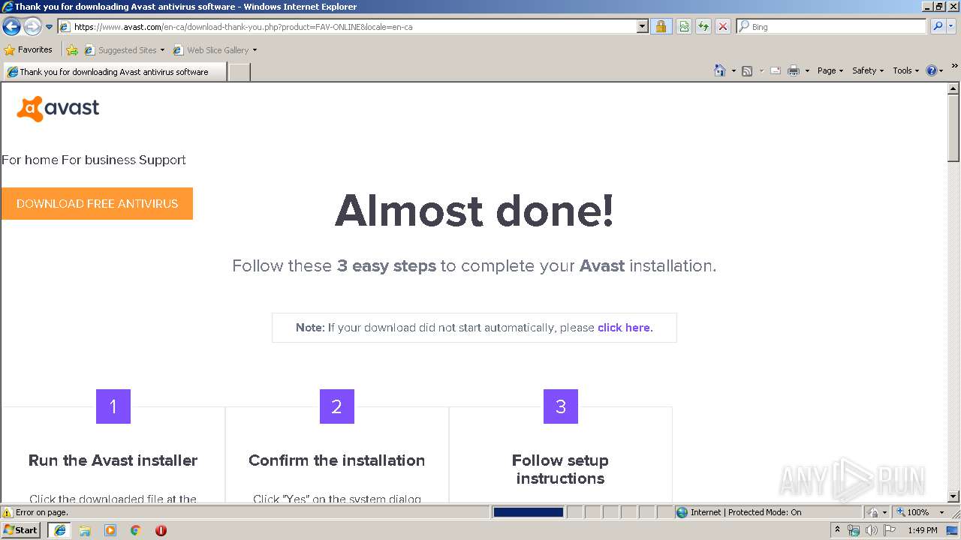This screenshot has width=961, height=540.
Task: Click the taskbar clock 1:49 PM
Action: click(x=923, y=530)
